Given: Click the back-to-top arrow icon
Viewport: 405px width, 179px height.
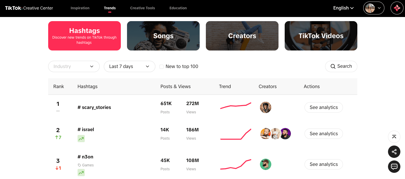Looking at the screenshot, I should pyautogui.click(x=394, y=137).
